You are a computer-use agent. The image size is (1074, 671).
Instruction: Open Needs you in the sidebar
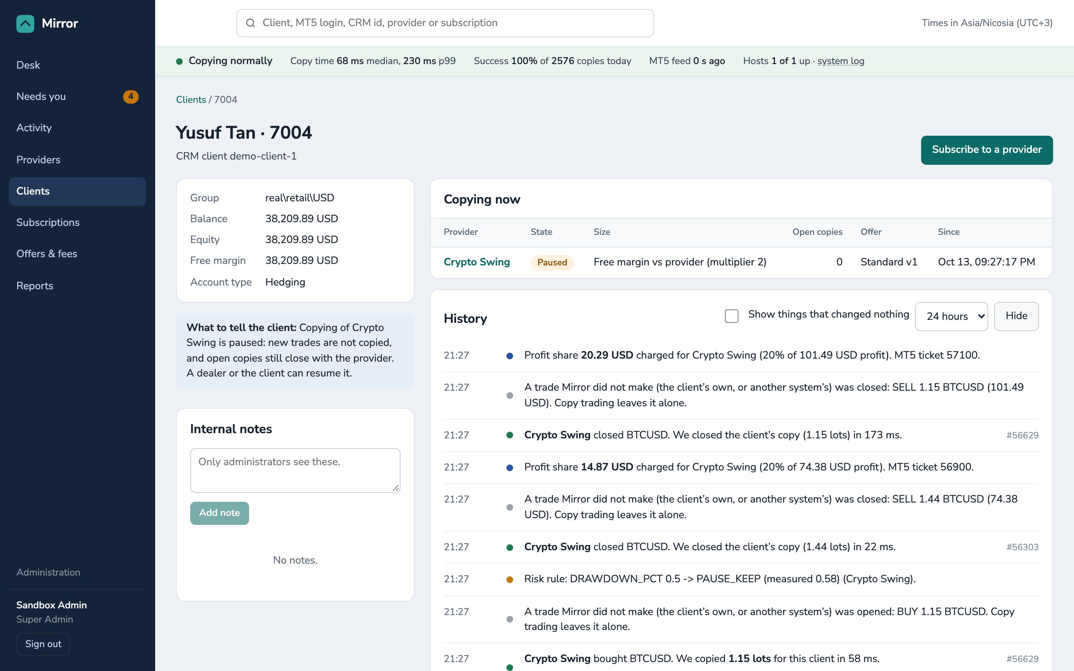(77, 97)
